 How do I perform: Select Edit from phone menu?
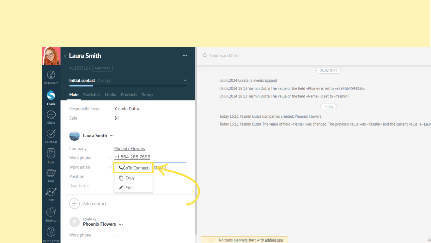[x=134, y=188]
